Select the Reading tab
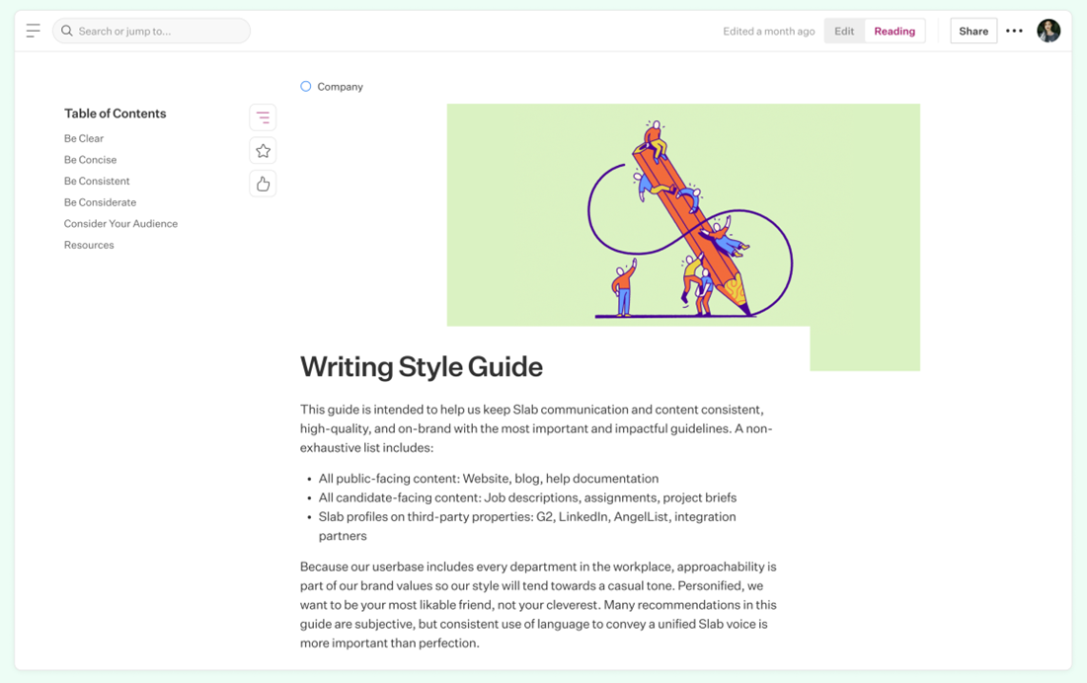 (x=893, y=31)
